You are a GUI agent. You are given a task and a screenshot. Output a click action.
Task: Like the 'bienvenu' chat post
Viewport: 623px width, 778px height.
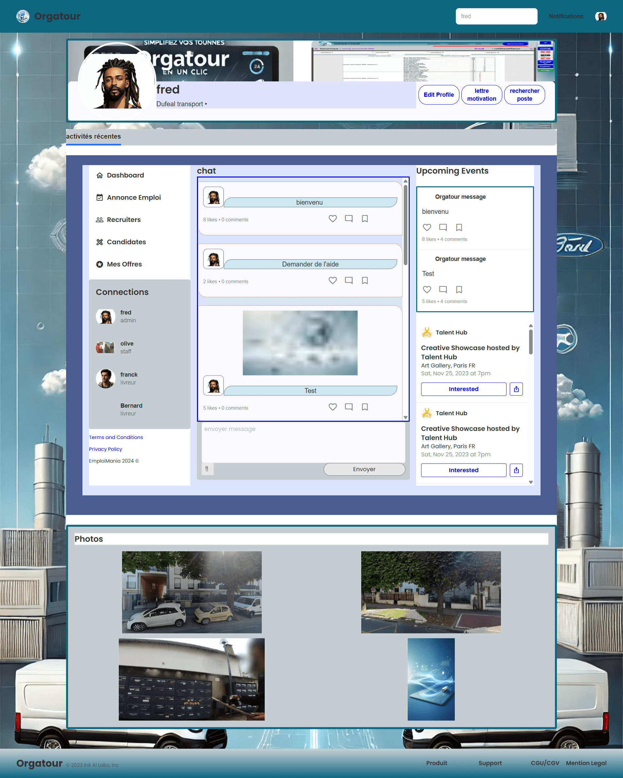coord(332,219)
